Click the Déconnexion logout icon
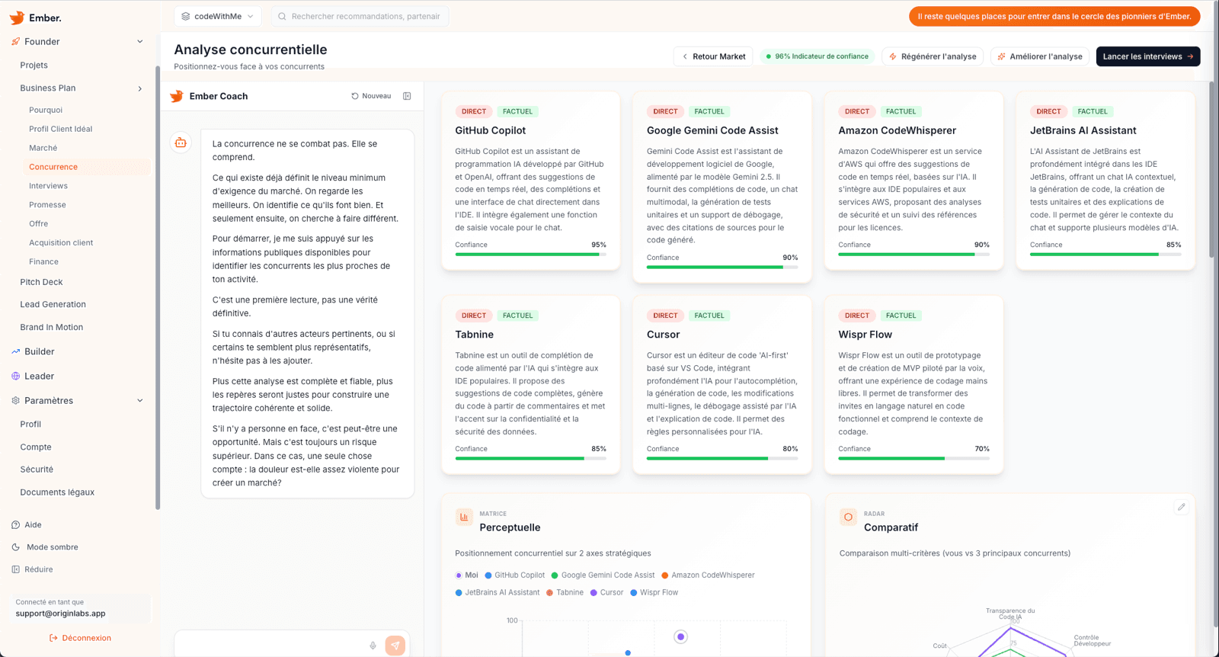The height and width of the screenshot is (657, 1219). pyautogui.click(x=53, y=638)
